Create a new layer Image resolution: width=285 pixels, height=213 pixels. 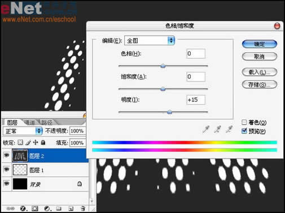(71, 209)
